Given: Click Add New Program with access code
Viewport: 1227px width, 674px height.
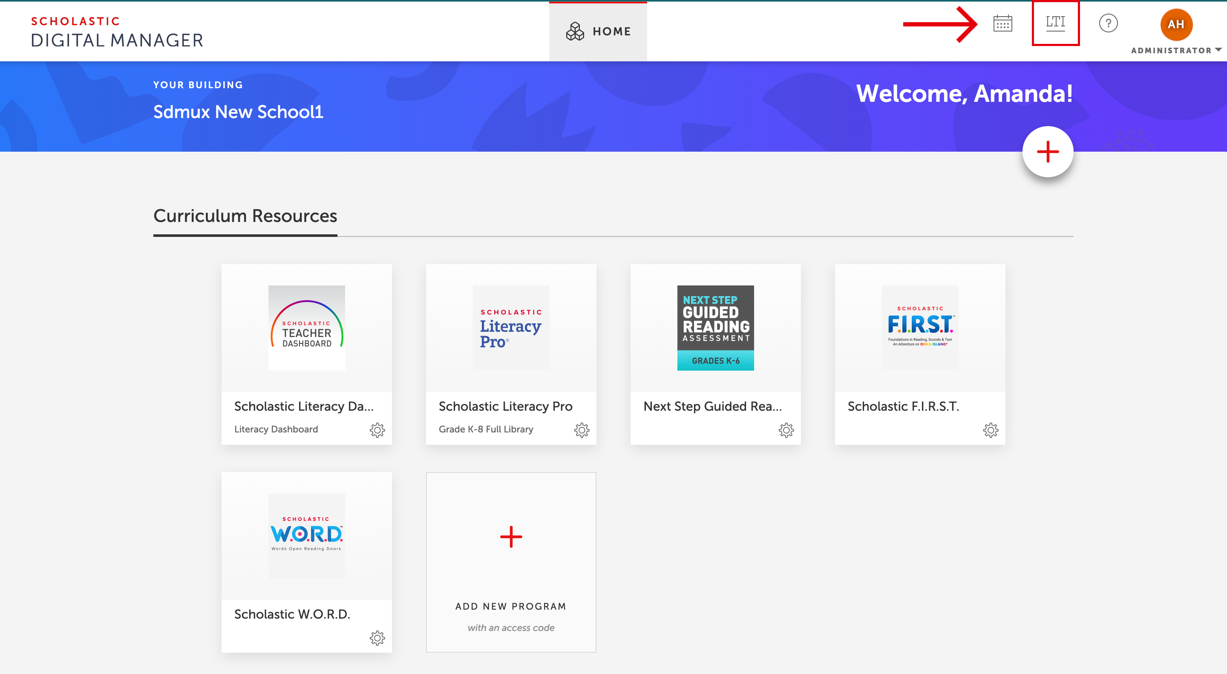Looking at the screenshot, I should point(511,562).
